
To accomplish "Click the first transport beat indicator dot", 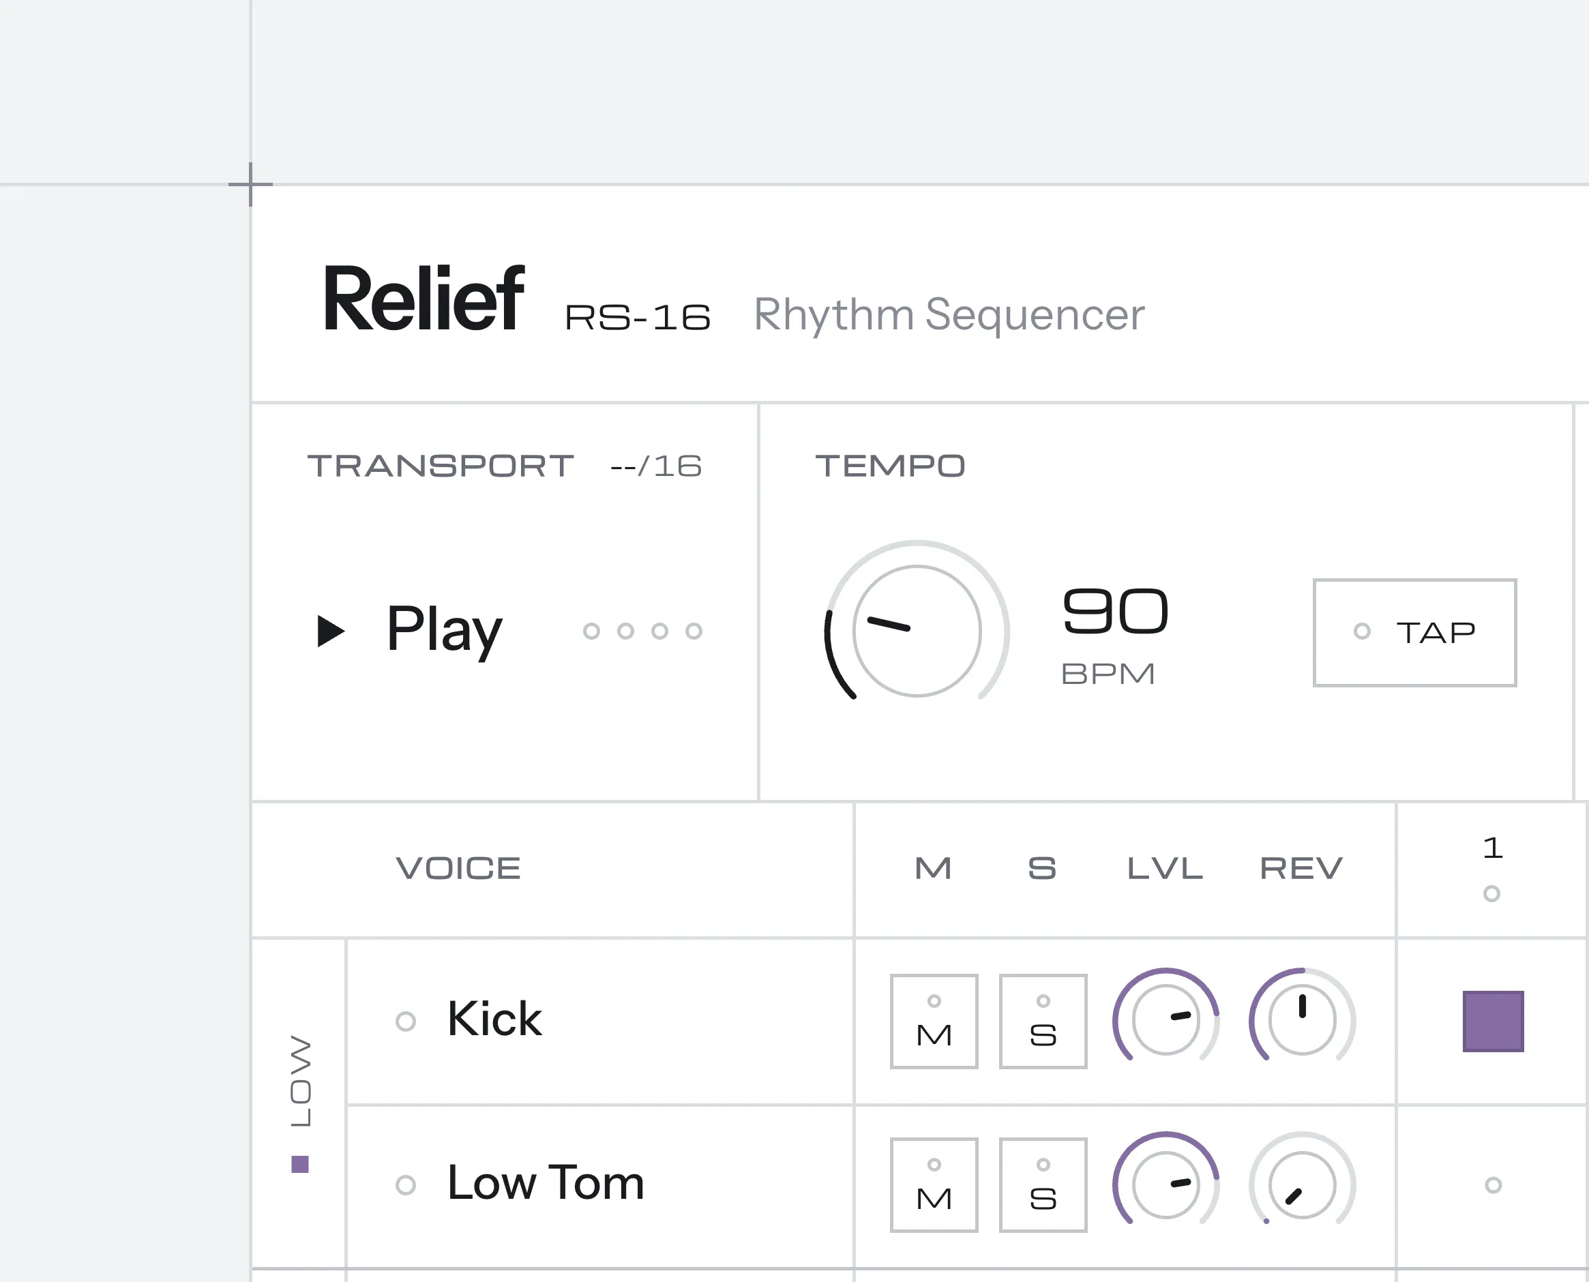I will point(591,631).
